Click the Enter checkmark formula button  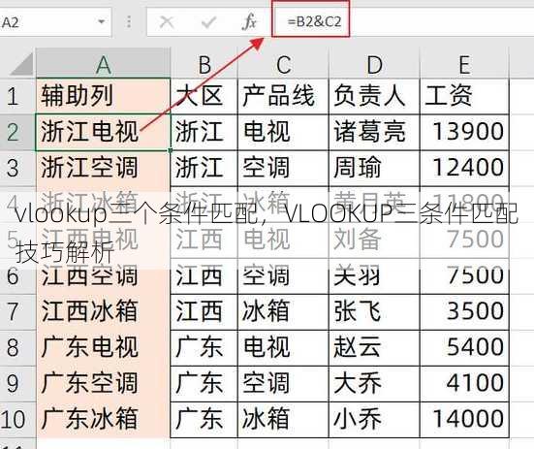pyautogui.click(x=208, y=22)
